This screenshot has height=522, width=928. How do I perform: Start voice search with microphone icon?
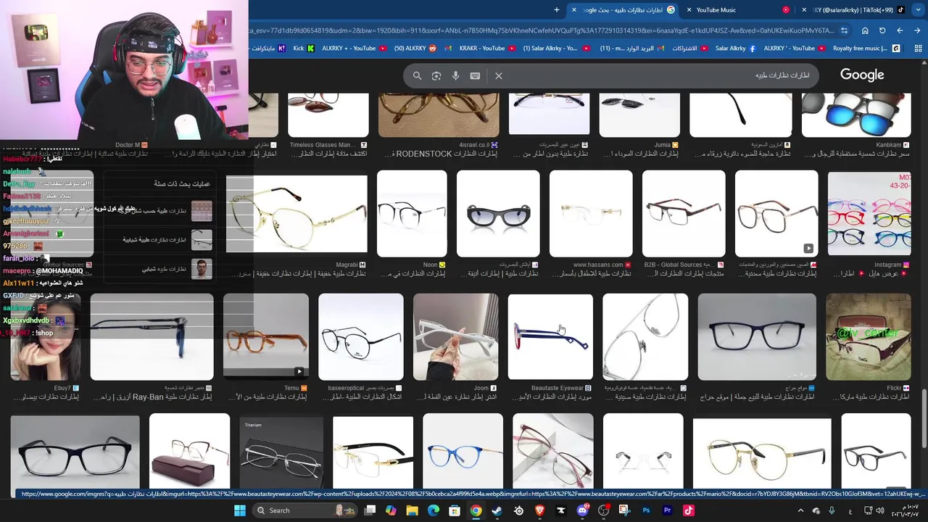pyautogui.click(x=455, y=75)
